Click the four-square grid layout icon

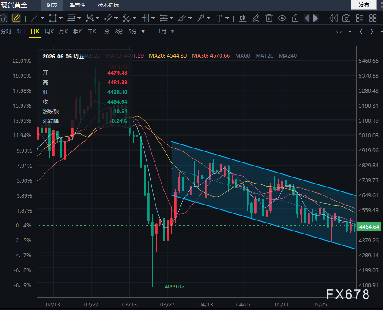373,18
